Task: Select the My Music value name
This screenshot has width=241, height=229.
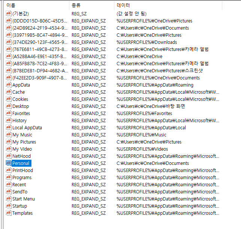Action: 22,135
